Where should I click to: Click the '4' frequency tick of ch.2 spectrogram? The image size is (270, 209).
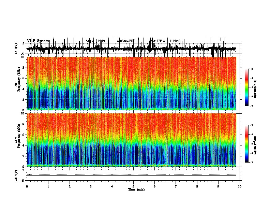coord(24,145)
